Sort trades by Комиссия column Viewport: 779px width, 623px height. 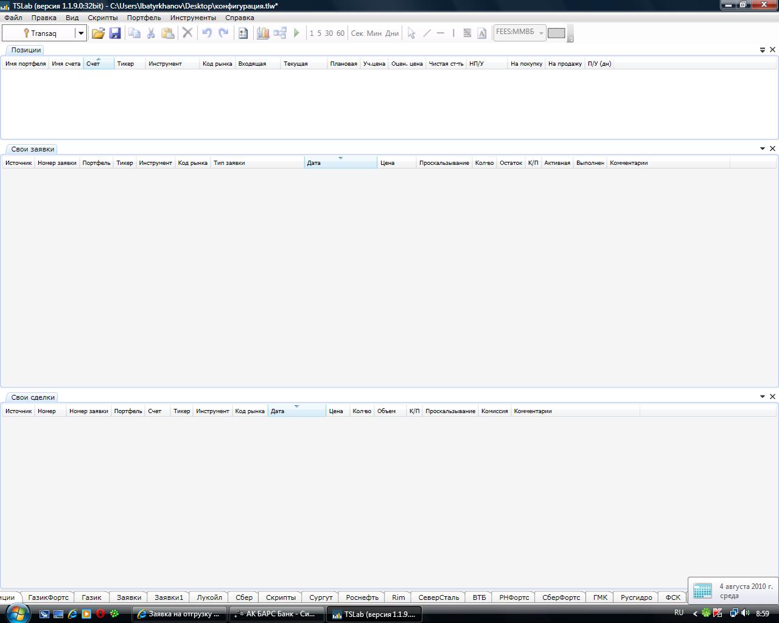495,411
